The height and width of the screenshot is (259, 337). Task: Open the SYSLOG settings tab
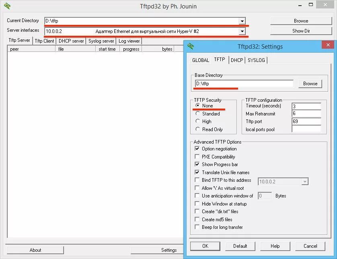coord(256,60)
